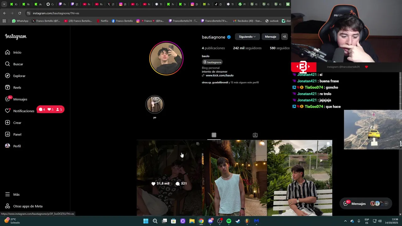The width and height of the screenshot is (402, 226).
Task: Open the tab search dropdown arrow
Action: coord(4,4)
